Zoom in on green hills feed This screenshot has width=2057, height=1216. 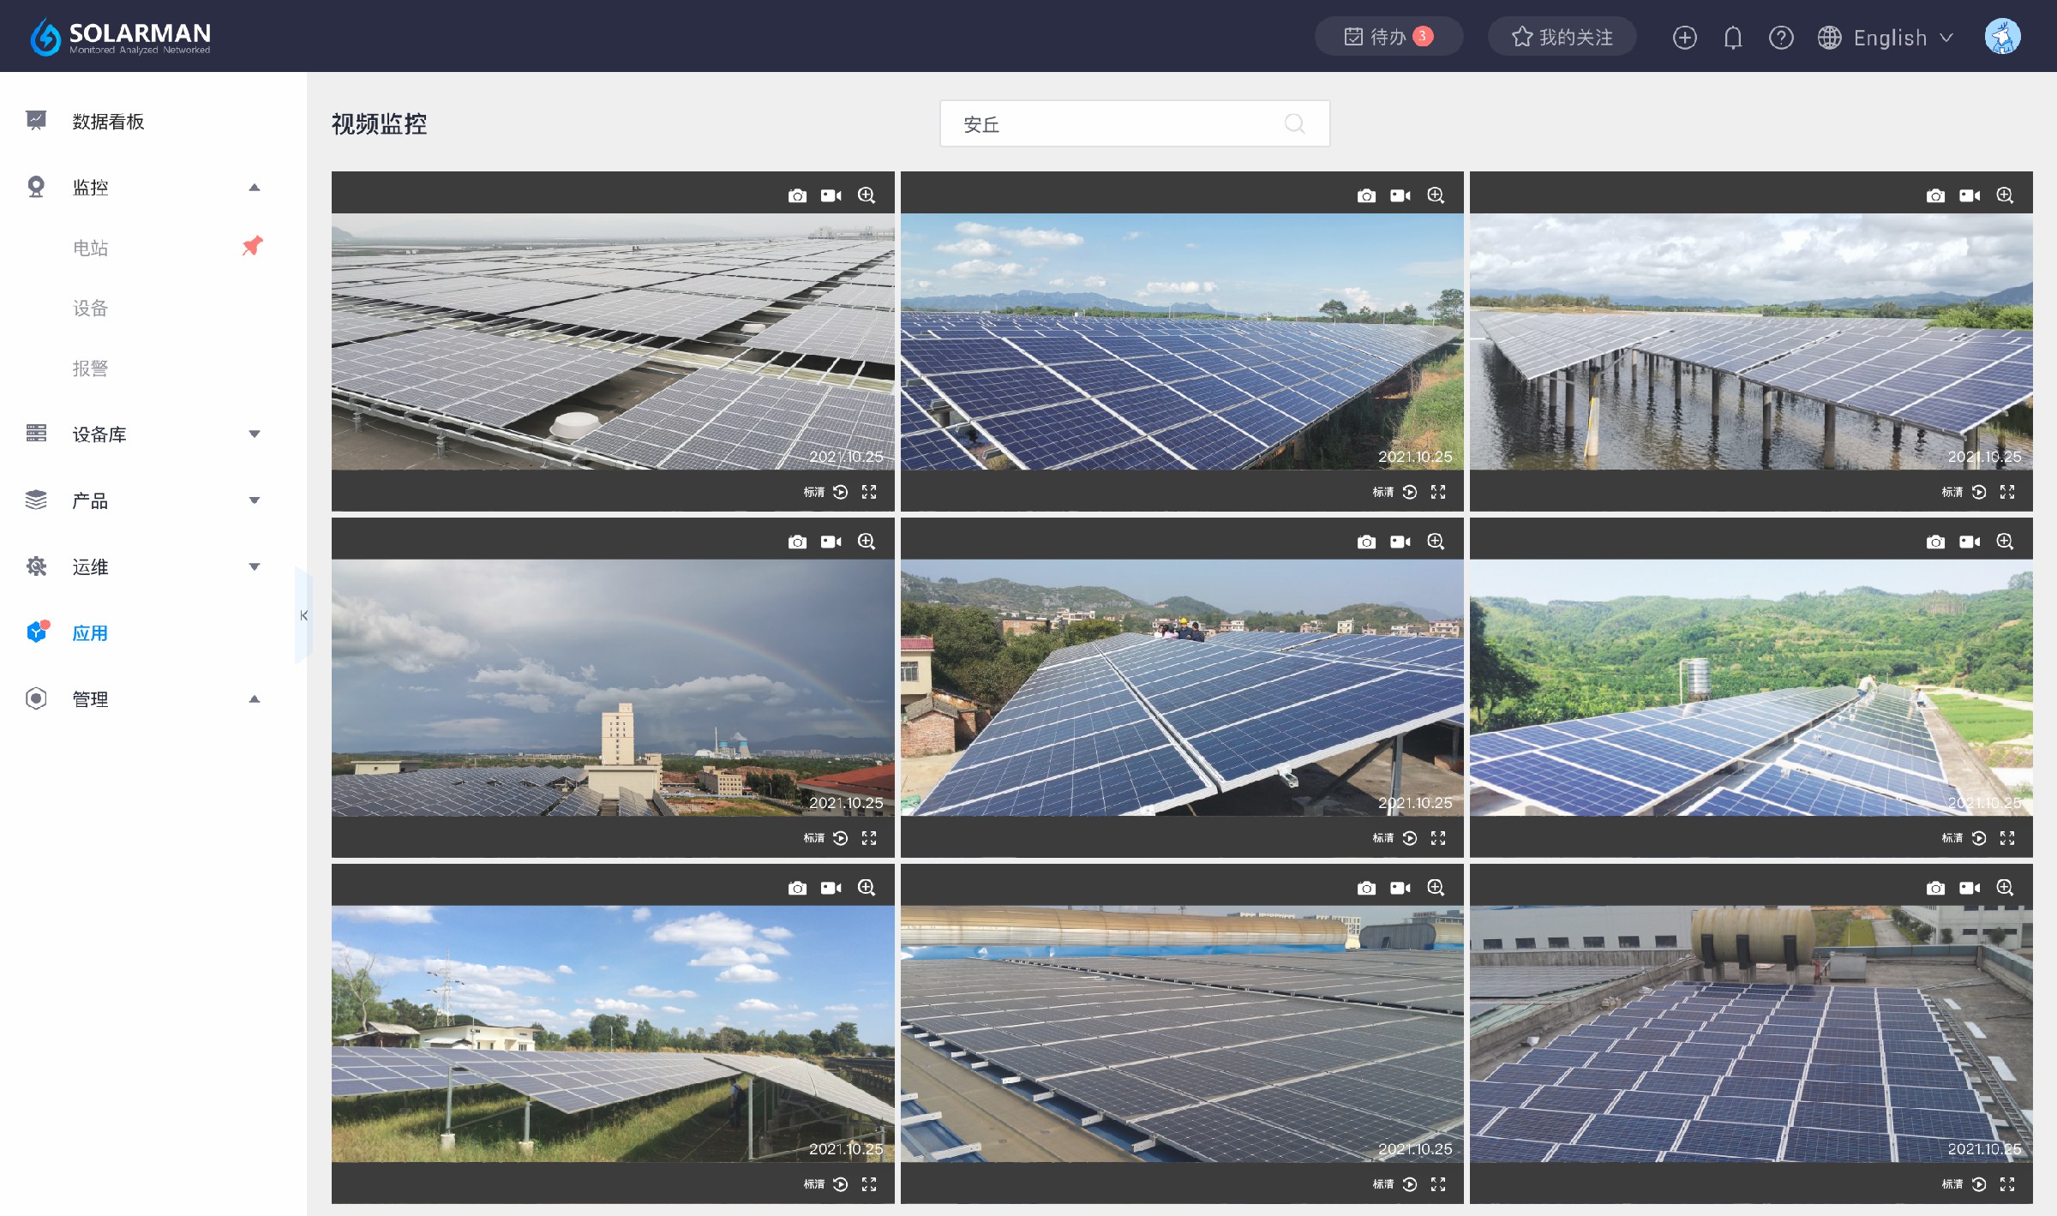[2005, 542]
